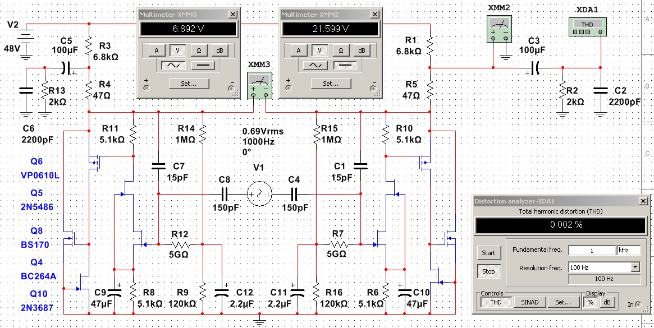
Task: Switch Multimeter-XMM3 to ammeter mode A
Action: click(x=157, y=50)
